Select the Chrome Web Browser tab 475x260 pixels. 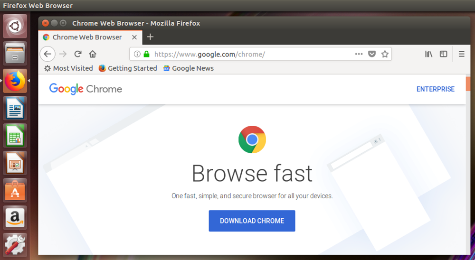click(90, 37)
